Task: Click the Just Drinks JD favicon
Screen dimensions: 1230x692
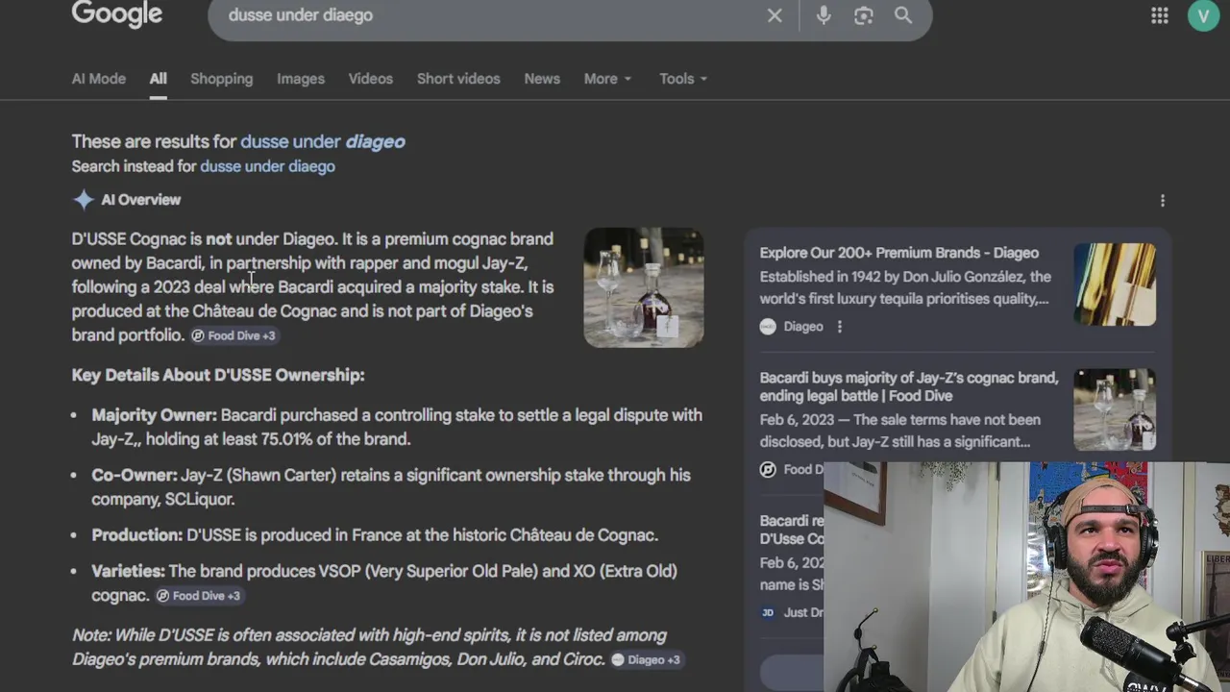Action: point(768,612)
